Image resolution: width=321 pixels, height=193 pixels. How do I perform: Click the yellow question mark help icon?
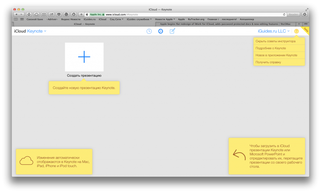coord(297,31)
